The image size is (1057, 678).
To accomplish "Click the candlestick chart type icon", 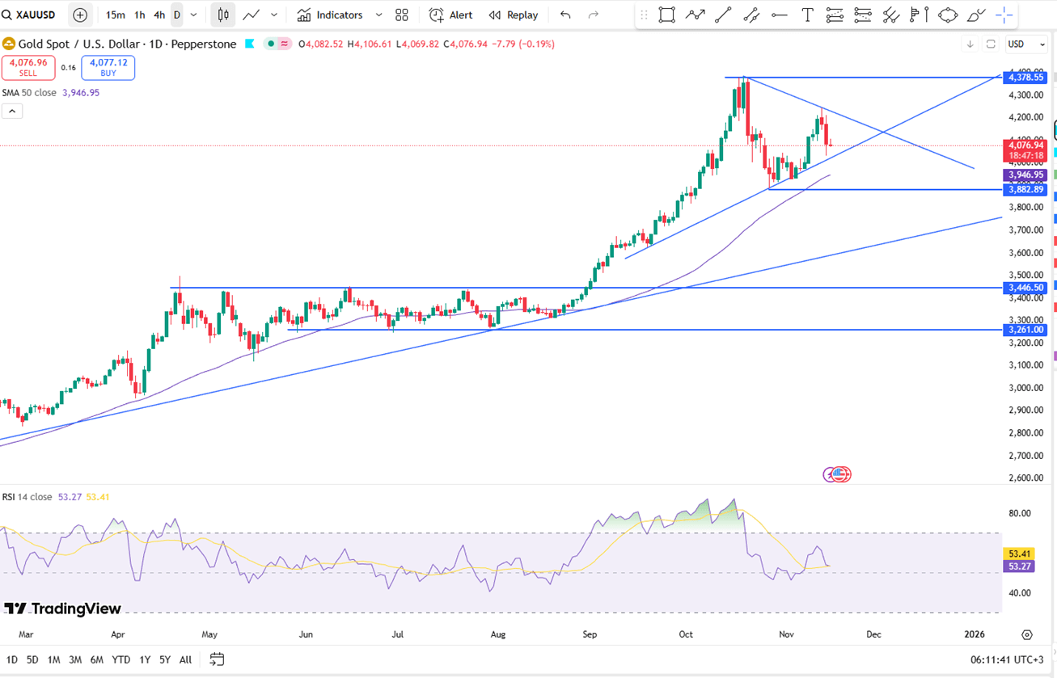I will pyautogui.click(x=223, y=15).
